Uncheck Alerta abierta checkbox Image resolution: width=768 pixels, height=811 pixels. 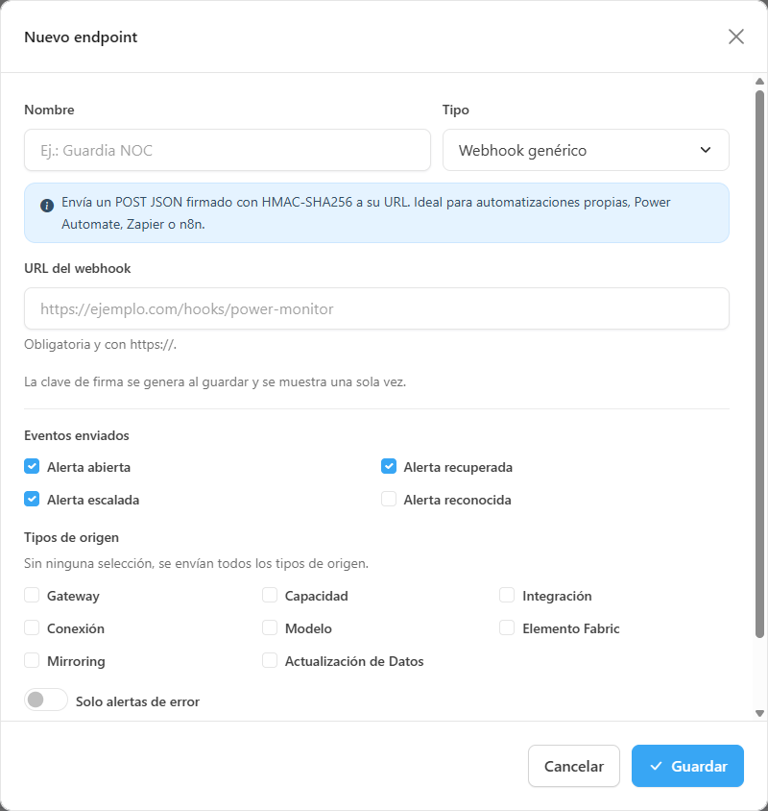pos(32,467)
